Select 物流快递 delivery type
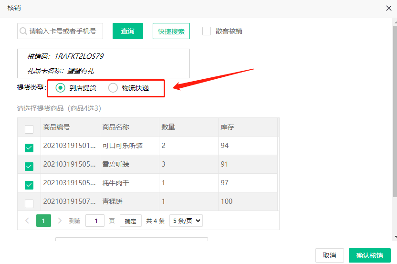397x264 pixels. coord(113,88)
